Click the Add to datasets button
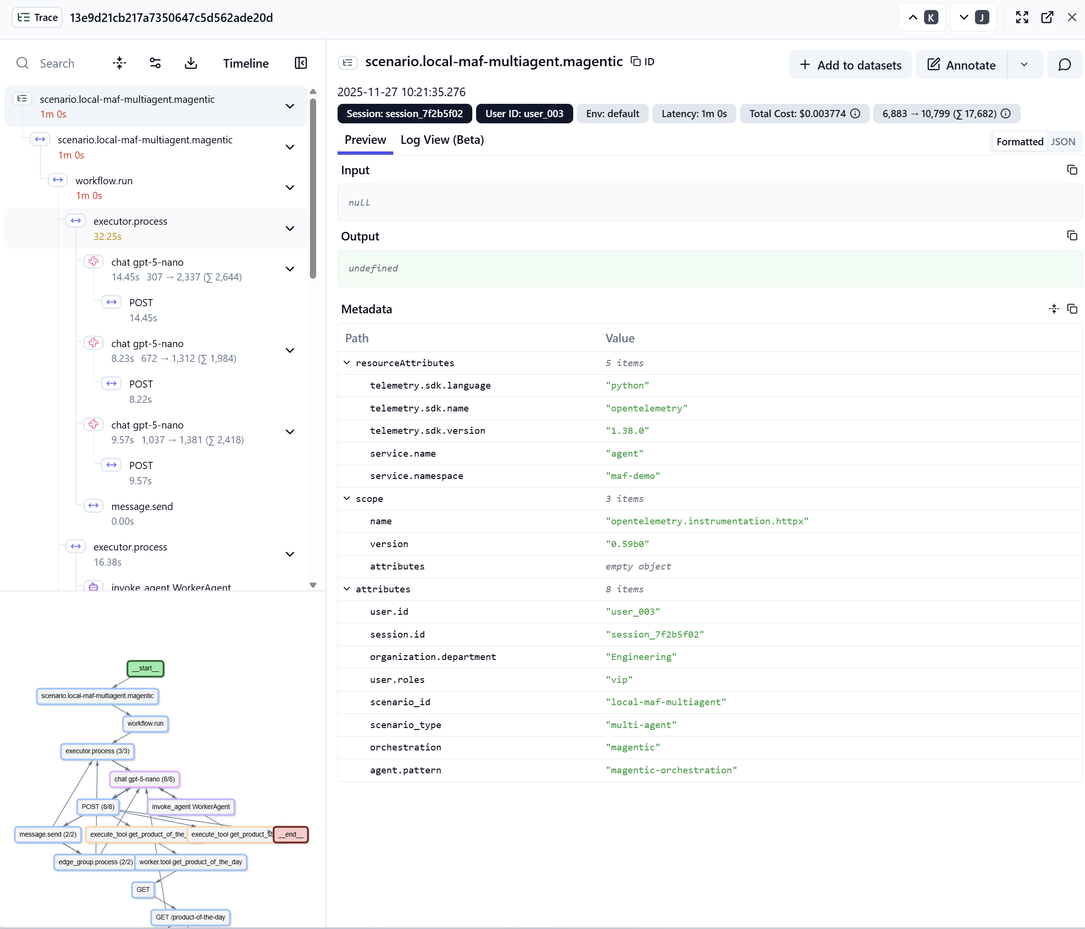The height and width of the screenshot is (929, 1085). tap(850, 65)
